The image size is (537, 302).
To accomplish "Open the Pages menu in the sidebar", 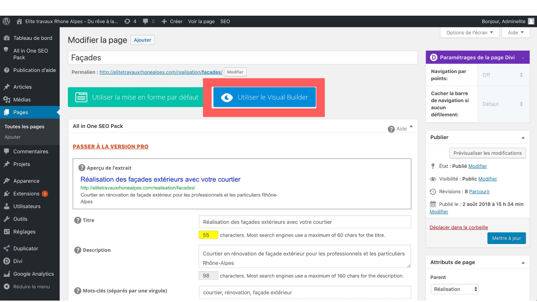I will (x=30, y=112).
